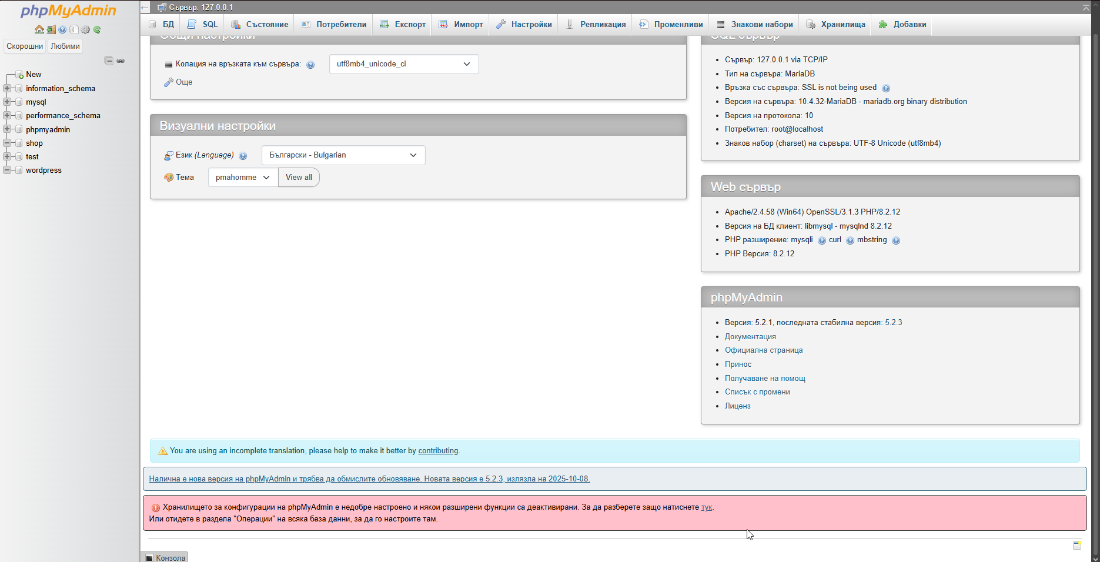Select the mysql database in tree
The height and width of the screenshot is (562, 1100).
tap(36, 102)
